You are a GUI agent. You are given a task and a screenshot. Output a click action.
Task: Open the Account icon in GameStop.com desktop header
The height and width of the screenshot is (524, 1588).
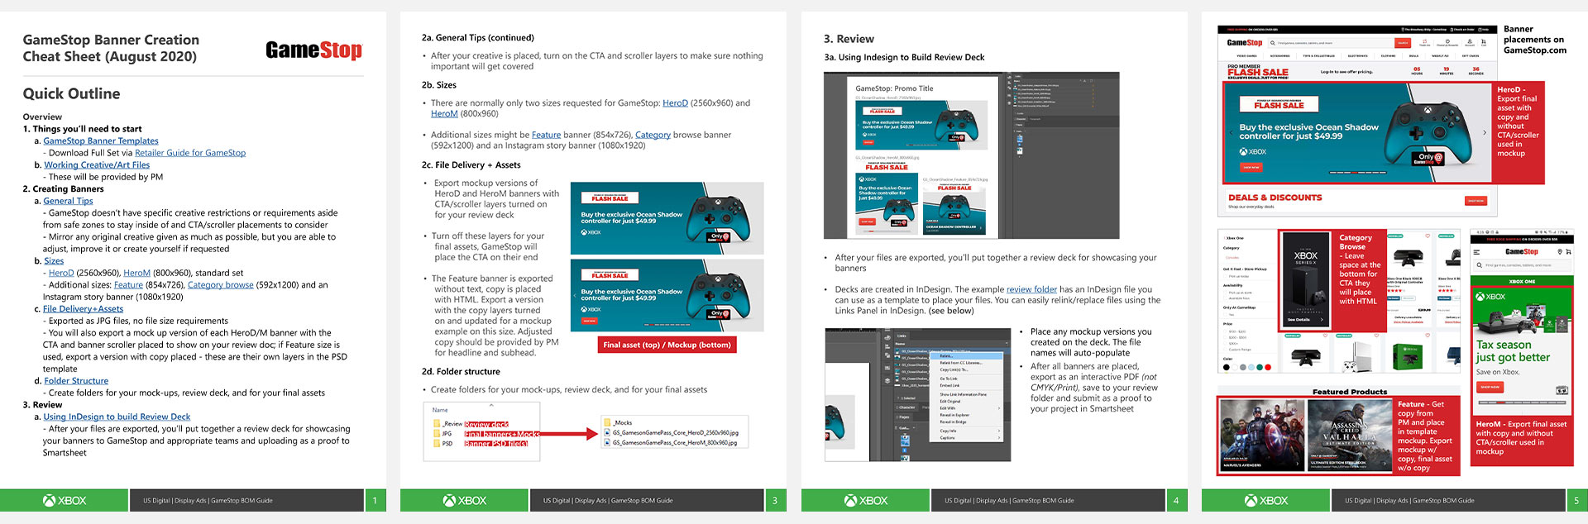1470,41
